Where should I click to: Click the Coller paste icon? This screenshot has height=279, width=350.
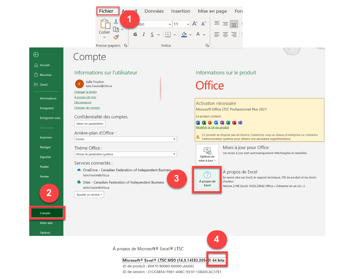(x=105, y=24)
